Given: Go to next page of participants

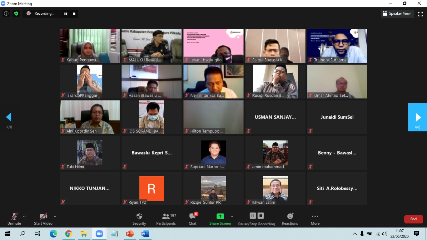Looking at the screenshot, I should [418, 117].
